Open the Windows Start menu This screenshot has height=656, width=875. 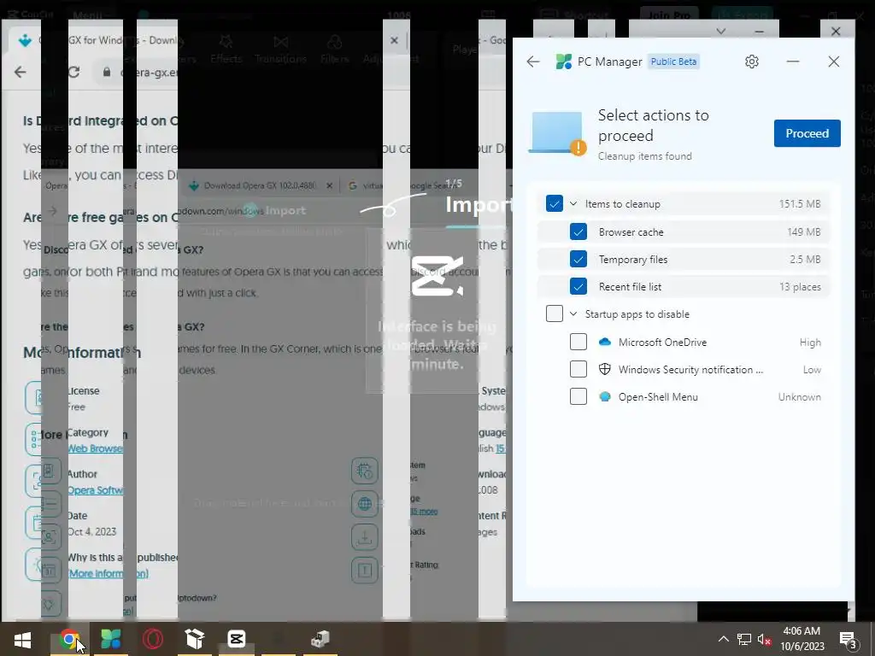(x=22, y=639)
